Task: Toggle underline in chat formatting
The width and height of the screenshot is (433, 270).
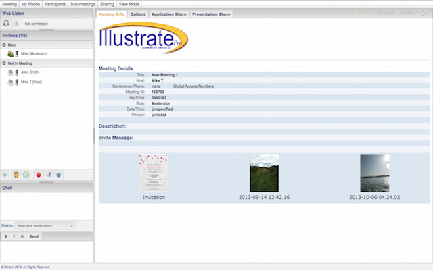Action: coord(22,236)
